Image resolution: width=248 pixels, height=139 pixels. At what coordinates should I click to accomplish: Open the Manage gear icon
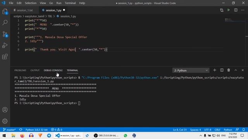(x=5, y=121)
